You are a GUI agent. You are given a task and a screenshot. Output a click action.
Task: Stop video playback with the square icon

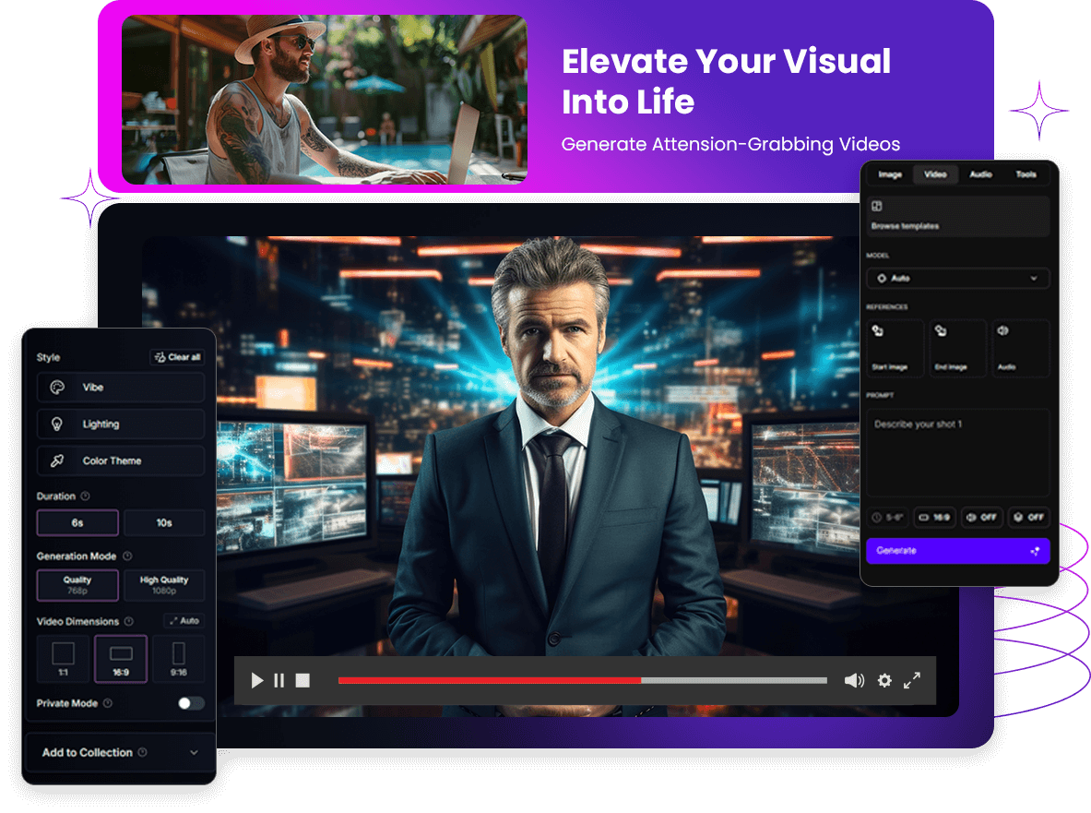point(302,680)
